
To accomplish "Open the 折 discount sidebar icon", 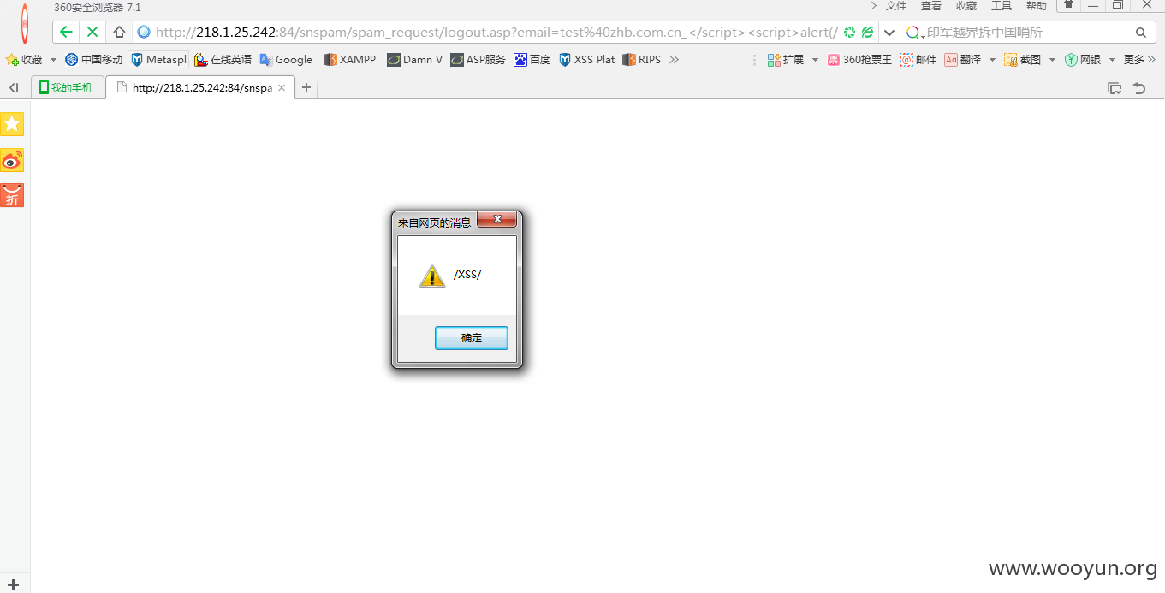I will [x=12, y=195].
